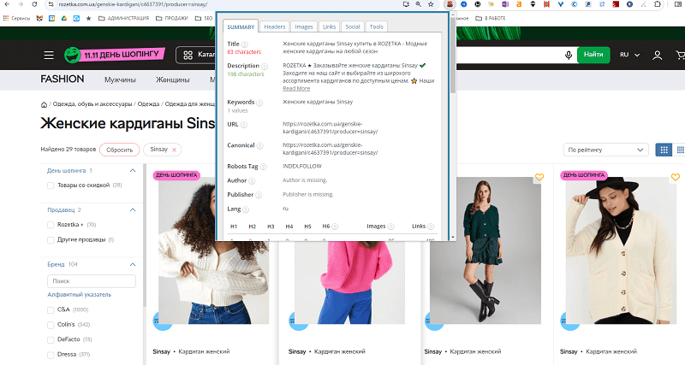Viewport: 685px width, 365px height.
Task: Switch to the Tools tab
Action: click(x=376, y=26)
